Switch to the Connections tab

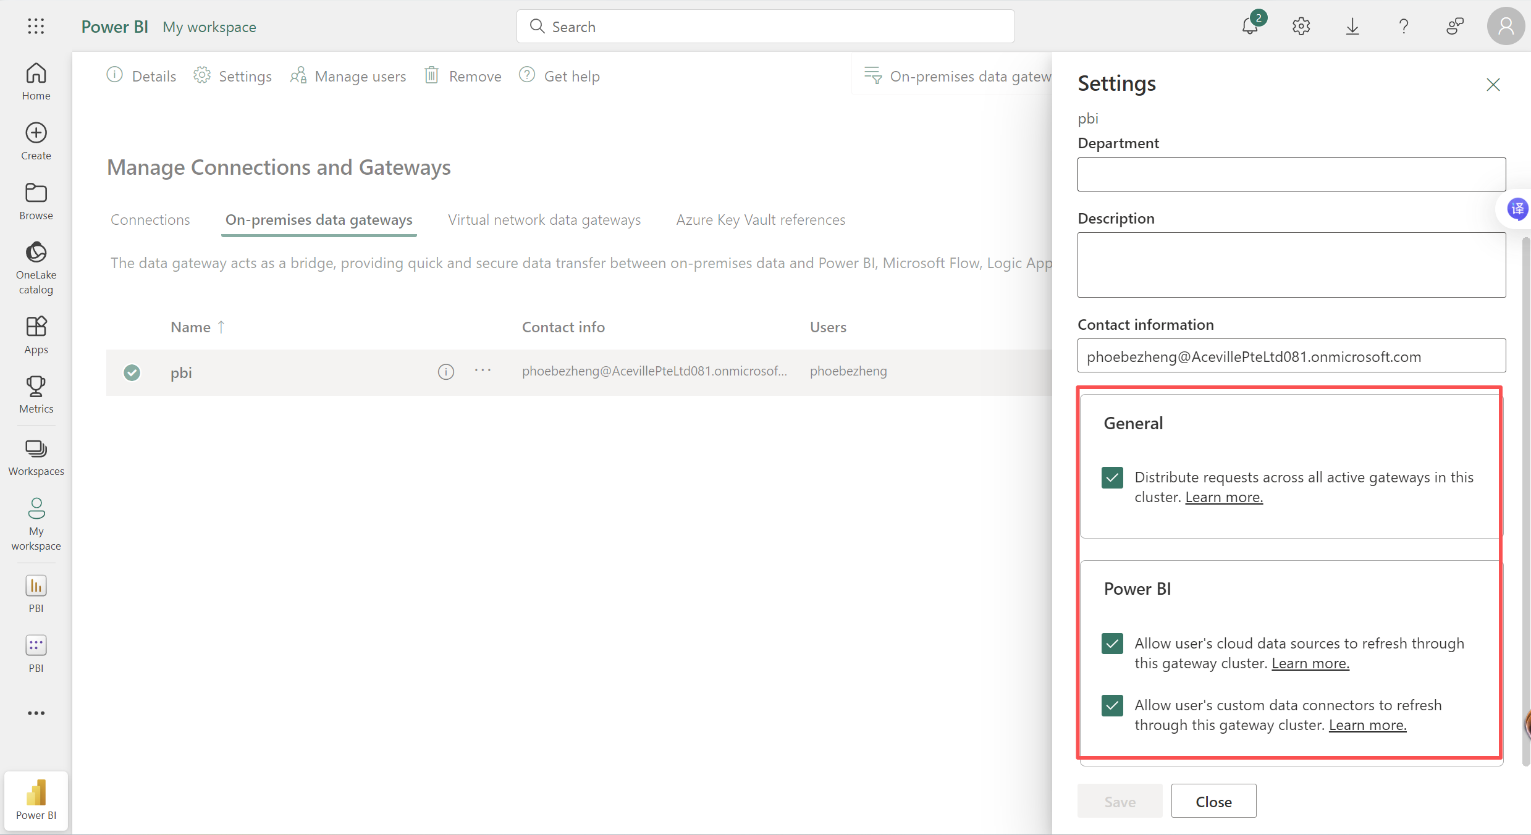click(x=150, y=220)
